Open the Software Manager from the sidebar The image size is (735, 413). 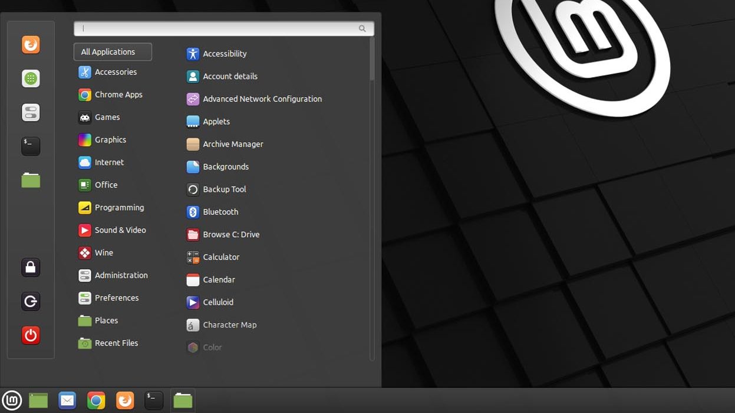point(30,78)
